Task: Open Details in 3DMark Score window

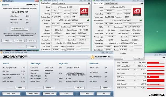Action: (x=7, y=41)
